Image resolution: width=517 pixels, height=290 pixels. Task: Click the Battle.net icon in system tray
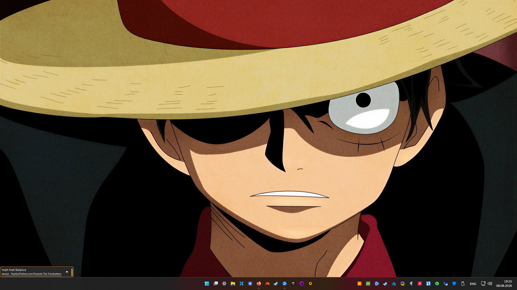[x=377, y=284]
